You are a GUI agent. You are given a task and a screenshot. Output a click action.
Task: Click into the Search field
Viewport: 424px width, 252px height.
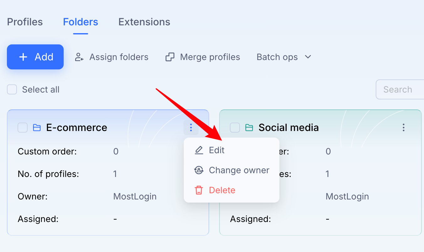click(400, 89)
